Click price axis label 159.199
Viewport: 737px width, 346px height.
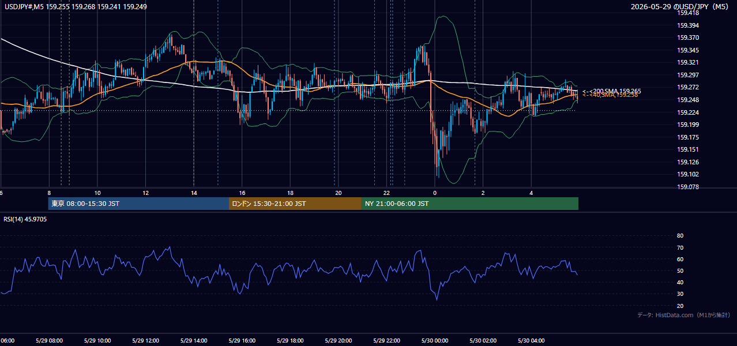point(688,125)
